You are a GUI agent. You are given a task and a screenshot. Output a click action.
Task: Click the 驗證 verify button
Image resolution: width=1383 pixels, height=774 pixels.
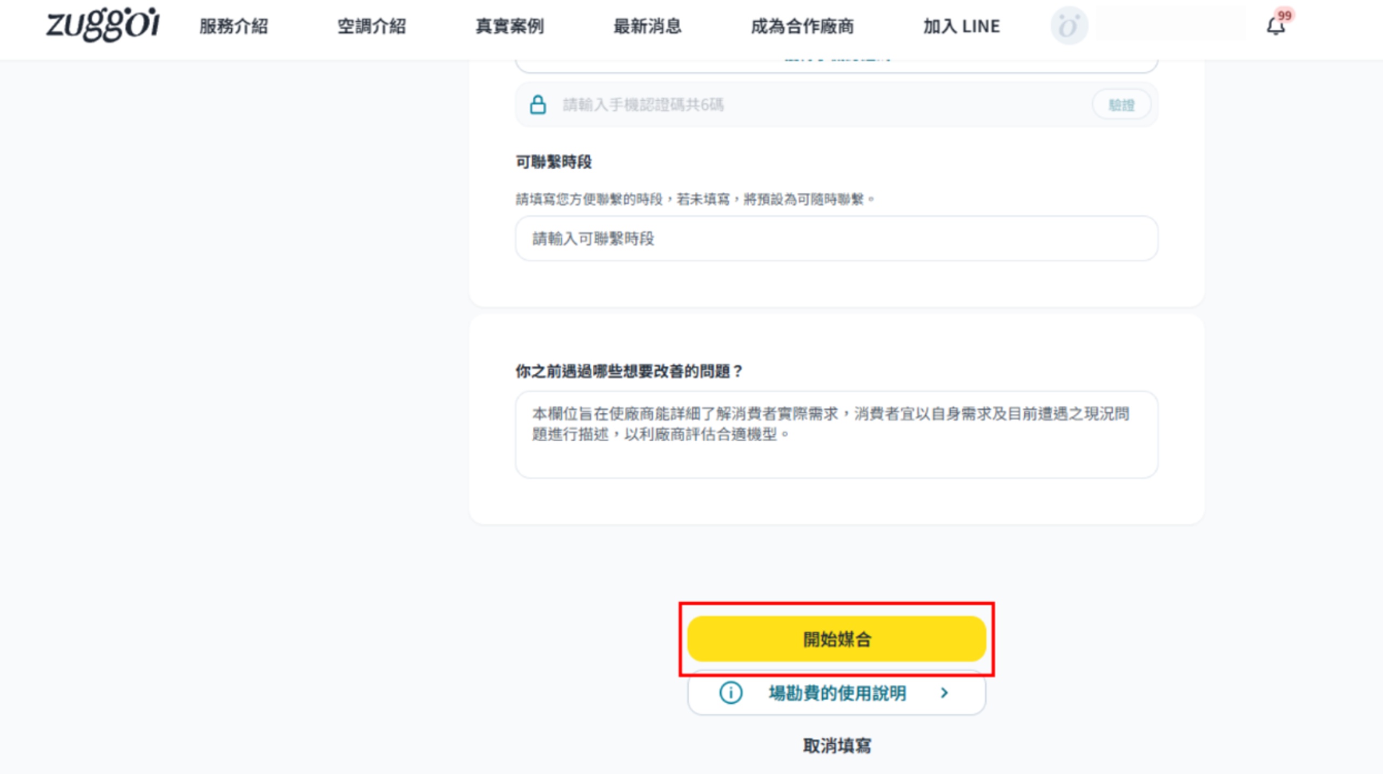tap(1122, 105)
